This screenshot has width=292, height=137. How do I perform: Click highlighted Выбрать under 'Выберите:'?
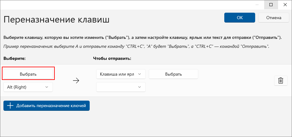(28, 74)
